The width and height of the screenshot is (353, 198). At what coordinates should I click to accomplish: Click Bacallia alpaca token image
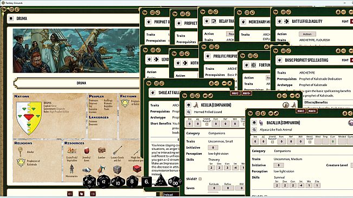261,123
